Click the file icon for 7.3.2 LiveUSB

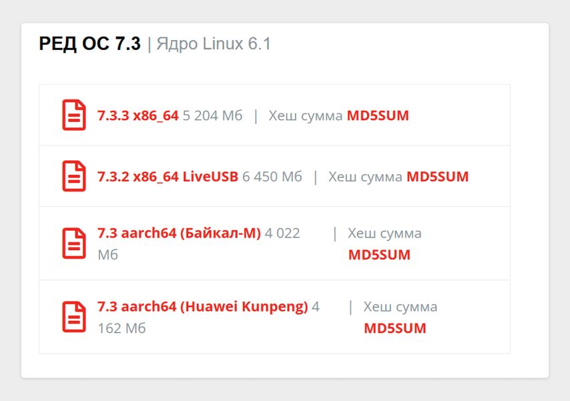(x=74, y=176)
